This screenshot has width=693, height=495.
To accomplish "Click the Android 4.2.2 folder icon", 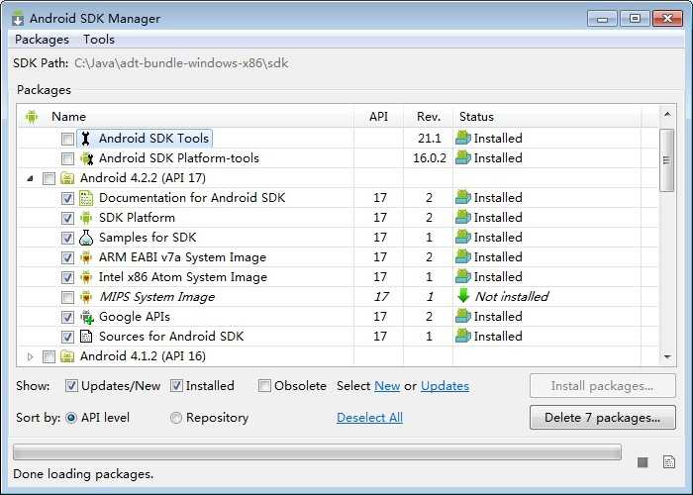I will tap(67, 178).
